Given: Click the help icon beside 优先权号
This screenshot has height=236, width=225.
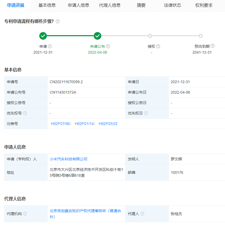Looking at the screenshot, I should [25, 113].
